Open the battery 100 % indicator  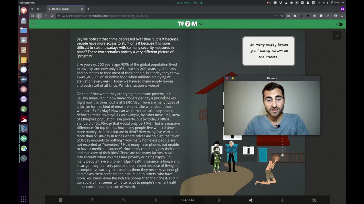[336, 3]
